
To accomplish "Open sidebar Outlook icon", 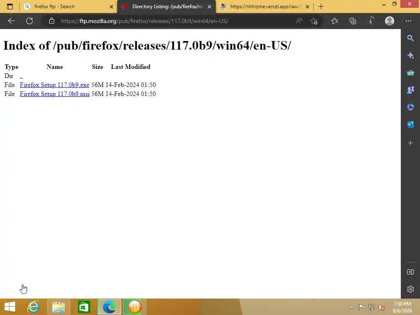I will pyautogui.click(x=410, y=124).
